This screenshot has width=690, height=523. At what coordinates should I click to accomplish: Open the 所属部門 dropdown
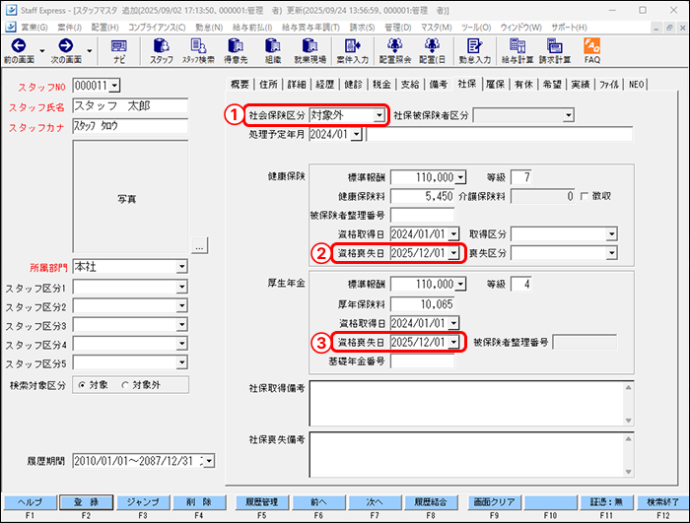[x=181, y=266]
